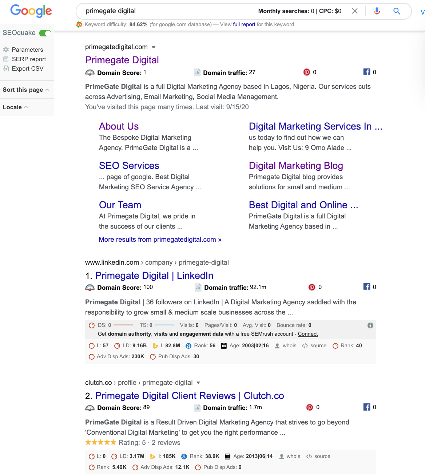Open Primegate Digital | LinkedIn result
The height and width of the screenshot is (474, 425).
154,276
